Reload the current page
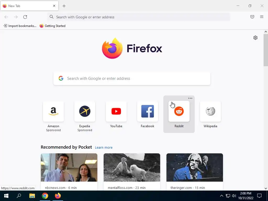Screen dimensions: 268x201 pos(25,17)
